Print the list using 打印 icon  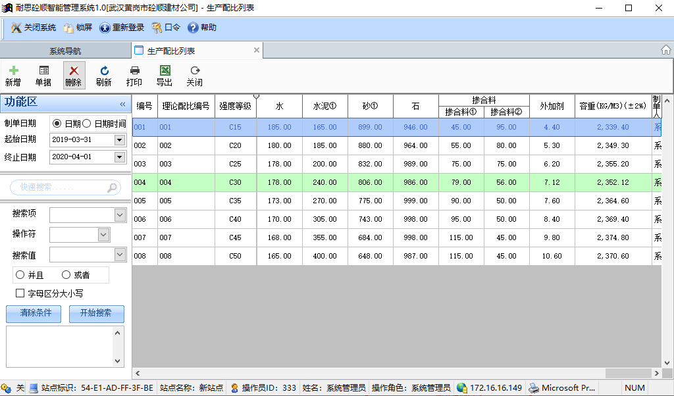(x=134, y=70)
